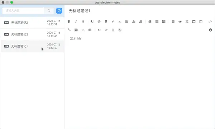The width and height of the screenshot is (215, 129).
Task: Toggle split two-column edit view
Action: pos(201,21)
